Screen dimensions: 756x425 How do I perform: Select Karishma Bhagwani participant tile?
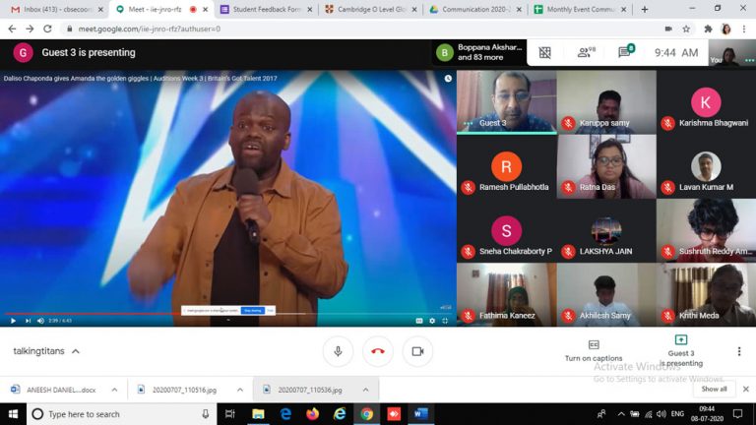[x=707, y=101]
